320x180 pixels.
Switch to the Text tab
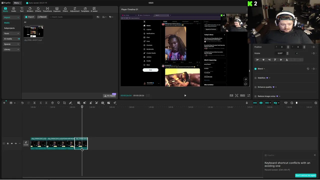[22, 9]
